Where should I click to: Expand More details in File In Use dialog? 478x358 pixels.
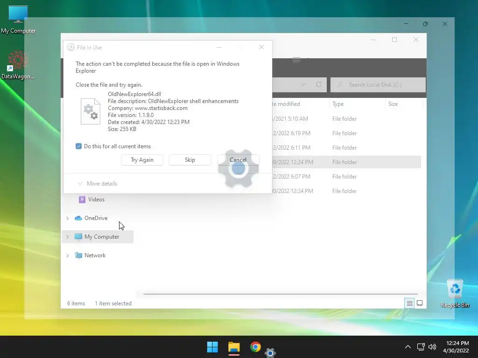98,184
